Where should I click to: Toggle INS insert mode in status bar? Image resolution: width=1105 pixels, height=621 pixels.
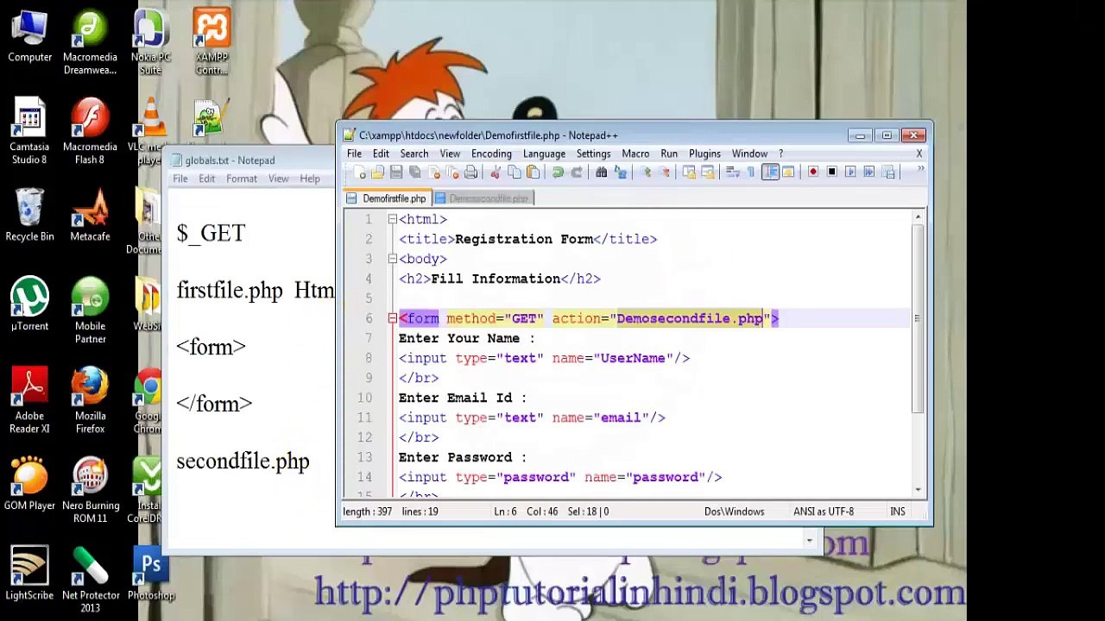pyautogui.click(x=898, y=511)
